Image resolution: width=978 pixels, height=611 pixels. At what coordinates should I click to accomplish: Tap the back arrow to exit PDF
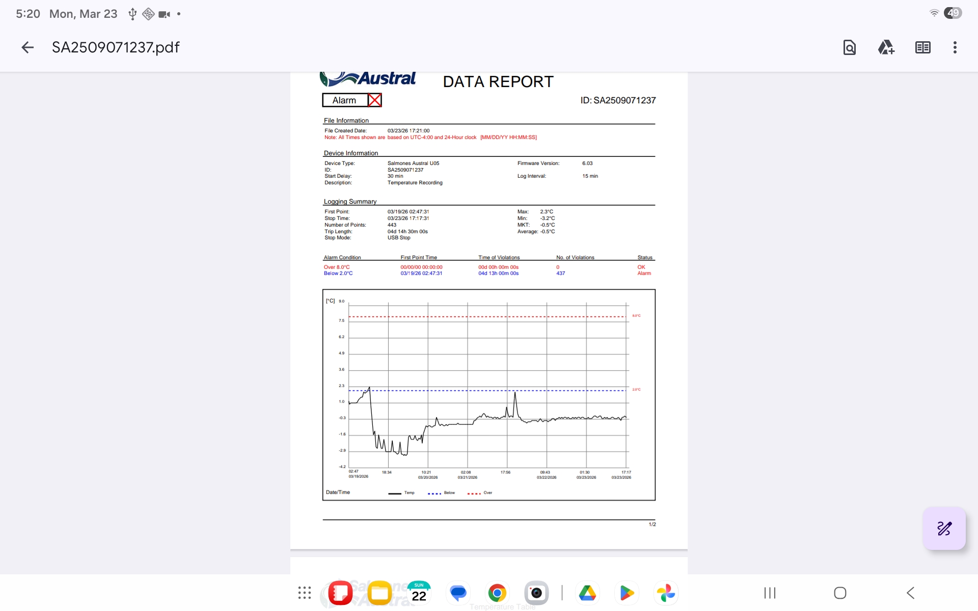coord(28,47)
